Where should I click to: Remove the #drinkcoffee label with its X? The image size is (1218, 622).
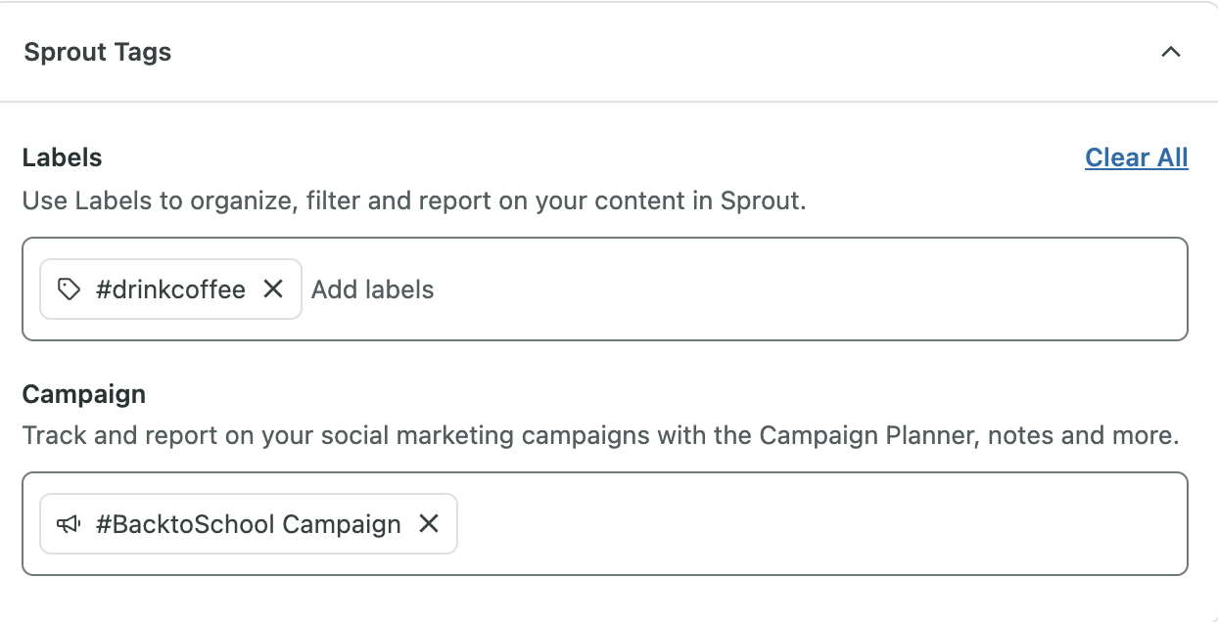pos(273,289)
